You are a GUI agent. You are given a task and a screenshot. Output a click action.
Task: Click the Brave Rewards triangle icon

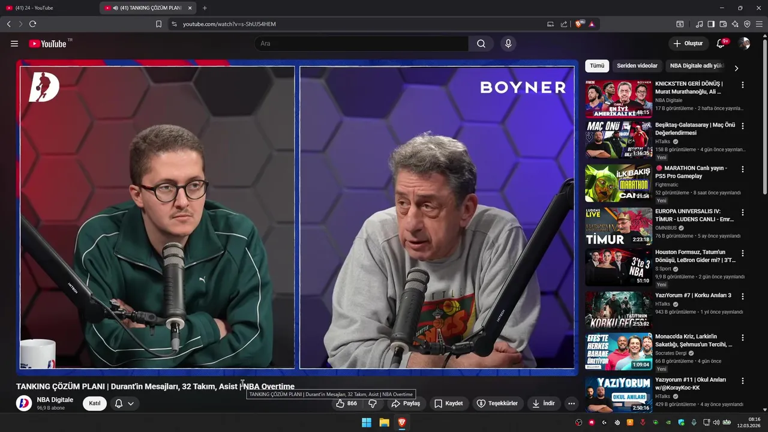(x=592, y=24)
